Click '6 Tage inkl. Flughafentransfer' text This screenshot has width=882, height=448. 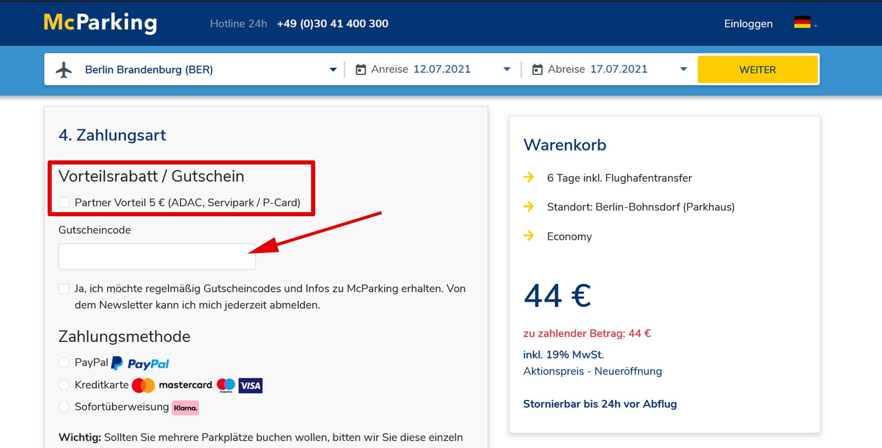(620, 178)
